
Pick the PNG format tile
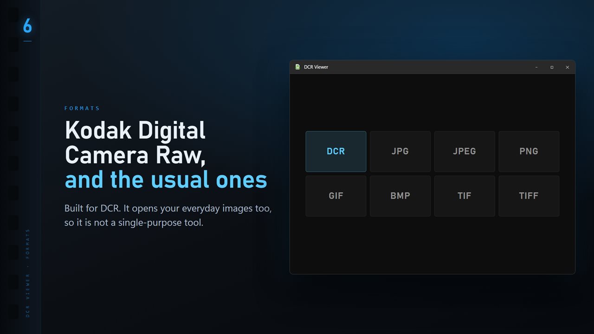529,152
